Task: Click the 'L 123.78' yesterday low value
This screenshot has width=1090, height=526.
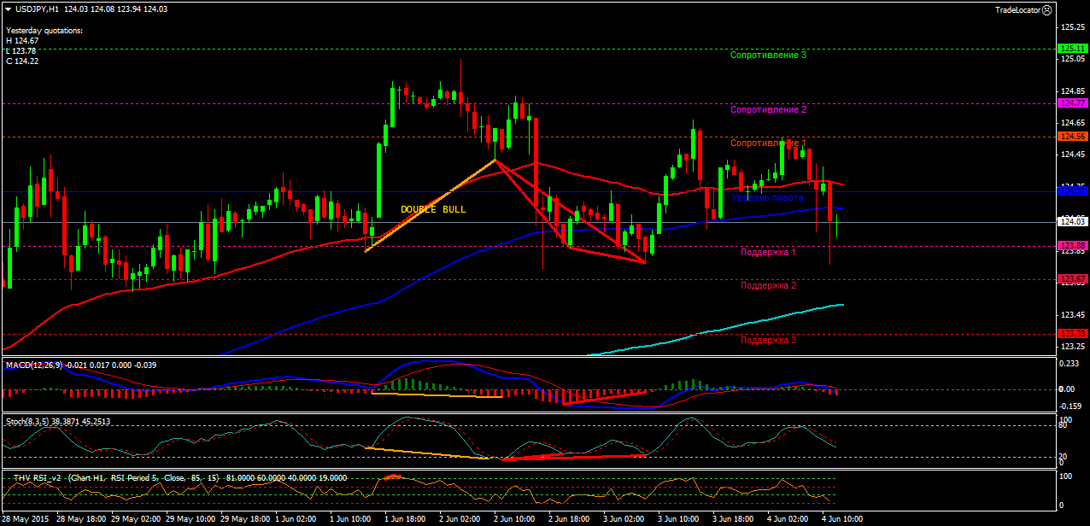Action: coord(22,50)
